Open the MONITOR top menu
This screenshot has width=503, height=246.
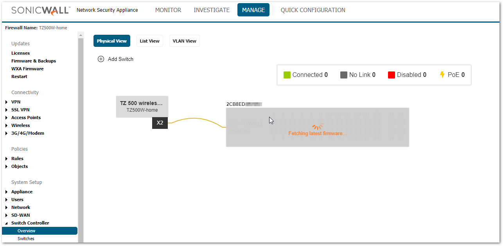tap(168, 10)
